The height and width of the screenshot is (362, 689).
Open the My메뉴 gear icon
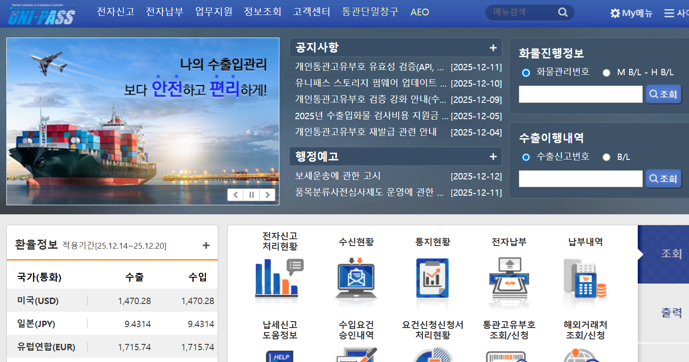pyautogui.click(x=615, y=13)
